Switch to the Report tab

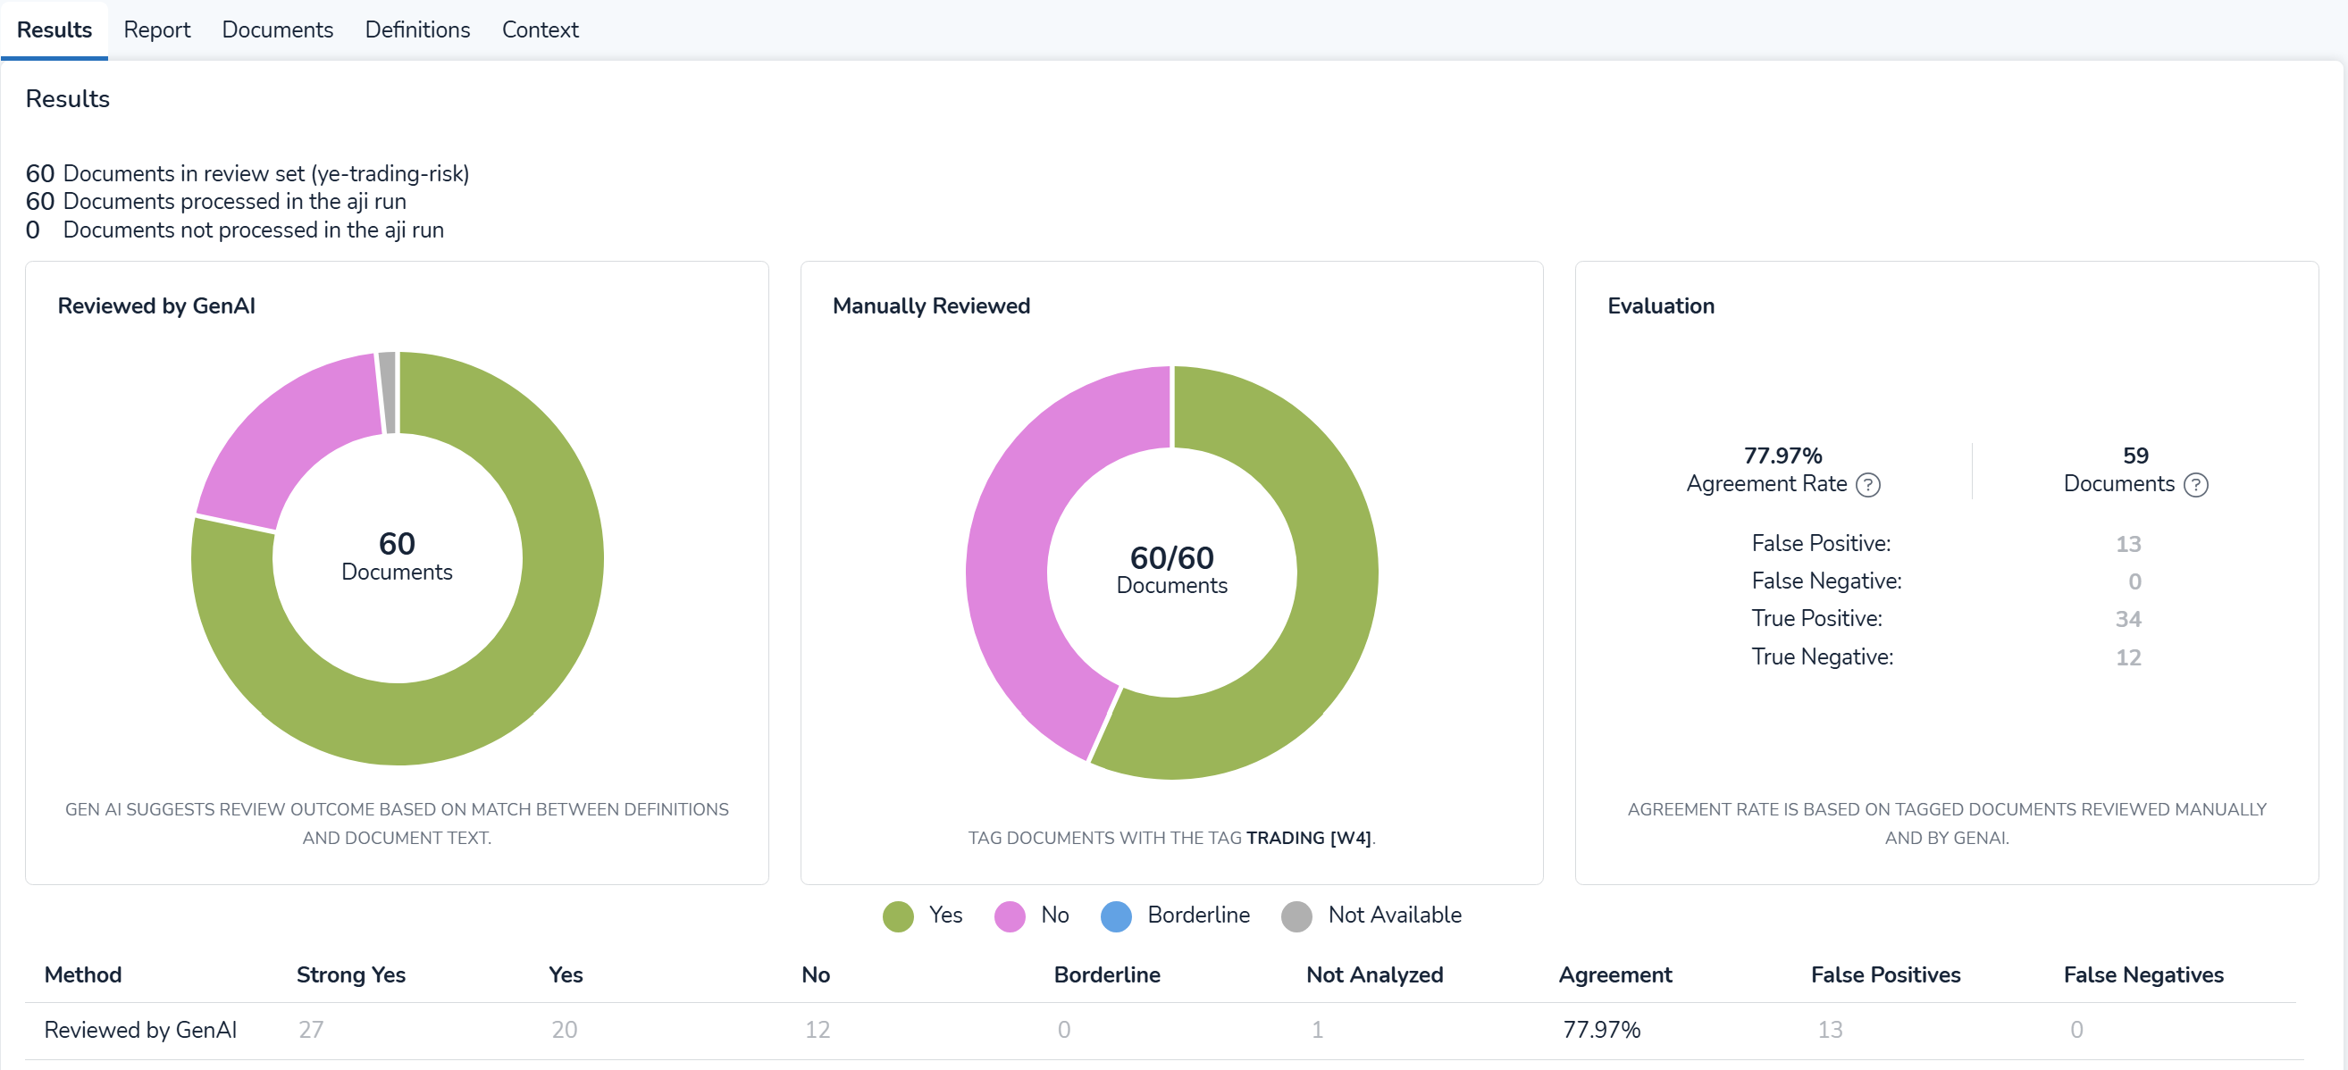[x=156, y=29]
